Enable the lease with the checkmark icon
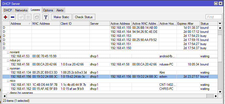This screenshot has width=225, height=104. (21, 17)
